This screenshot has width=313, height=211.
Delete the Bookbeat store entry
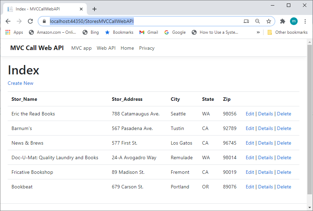(284, 187)
